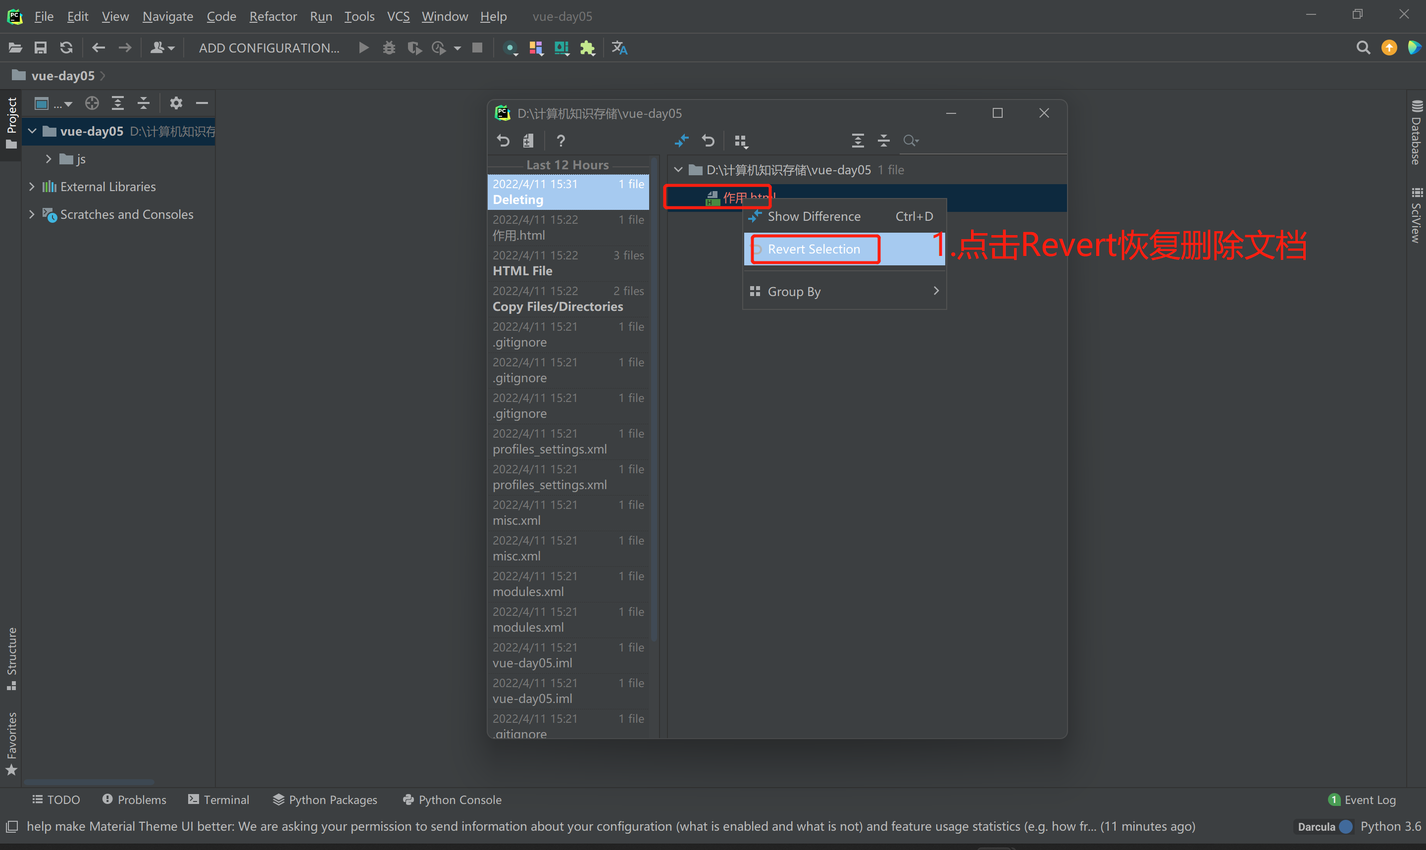This screenshot has height=850, width=1426.
Task: Expand External Libraries node
Action: point(32,187)
